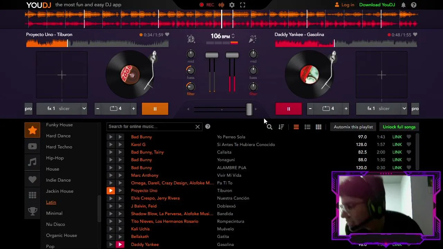Click Unlock full songs button
The width and height of the screenshot is (443, 249).
[399, 127]
